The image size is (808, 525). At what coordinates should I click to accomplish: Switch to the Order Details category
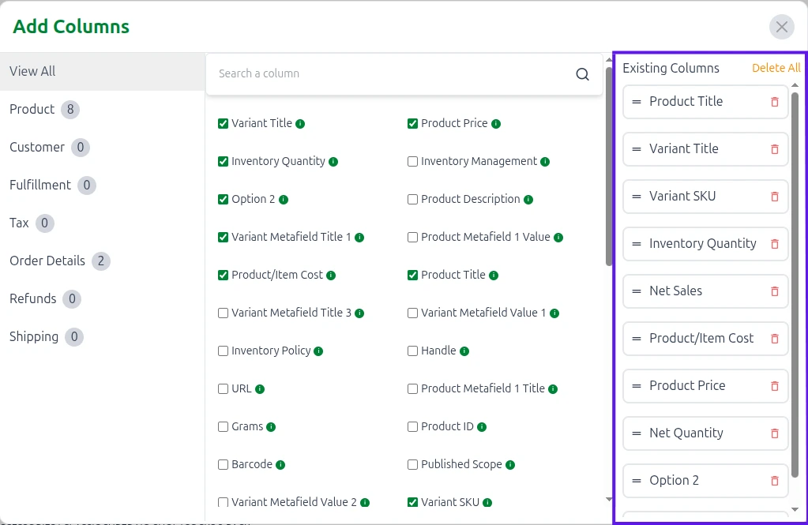[x=47, y=261]
